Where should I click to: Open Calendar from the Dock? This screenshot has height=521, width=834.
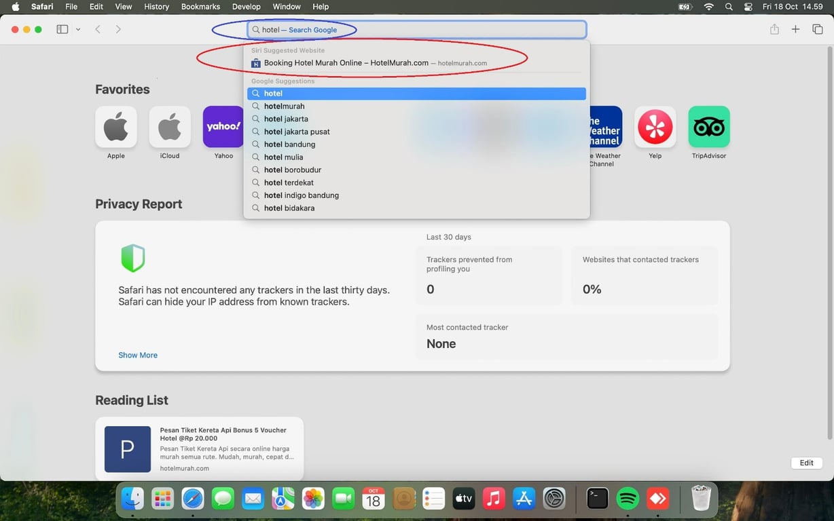374,499
